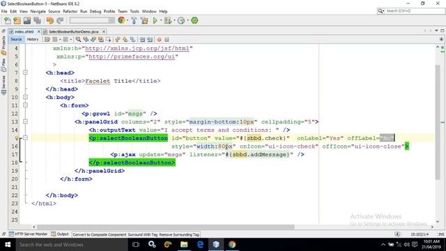Click the Edge browser taskbar icon
This screenshot has height=251, width=446.
(x=200, y=245)
